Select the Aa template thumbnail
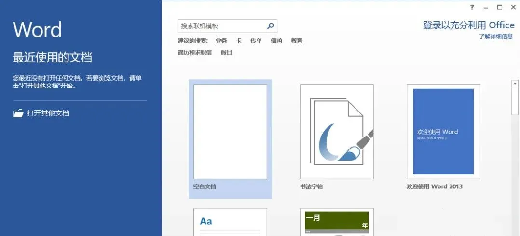520x236 pixels. (x=230, y=222)
